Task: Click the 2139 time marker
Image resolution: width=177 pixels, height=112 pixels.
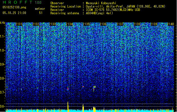Action: coord(154,24)
